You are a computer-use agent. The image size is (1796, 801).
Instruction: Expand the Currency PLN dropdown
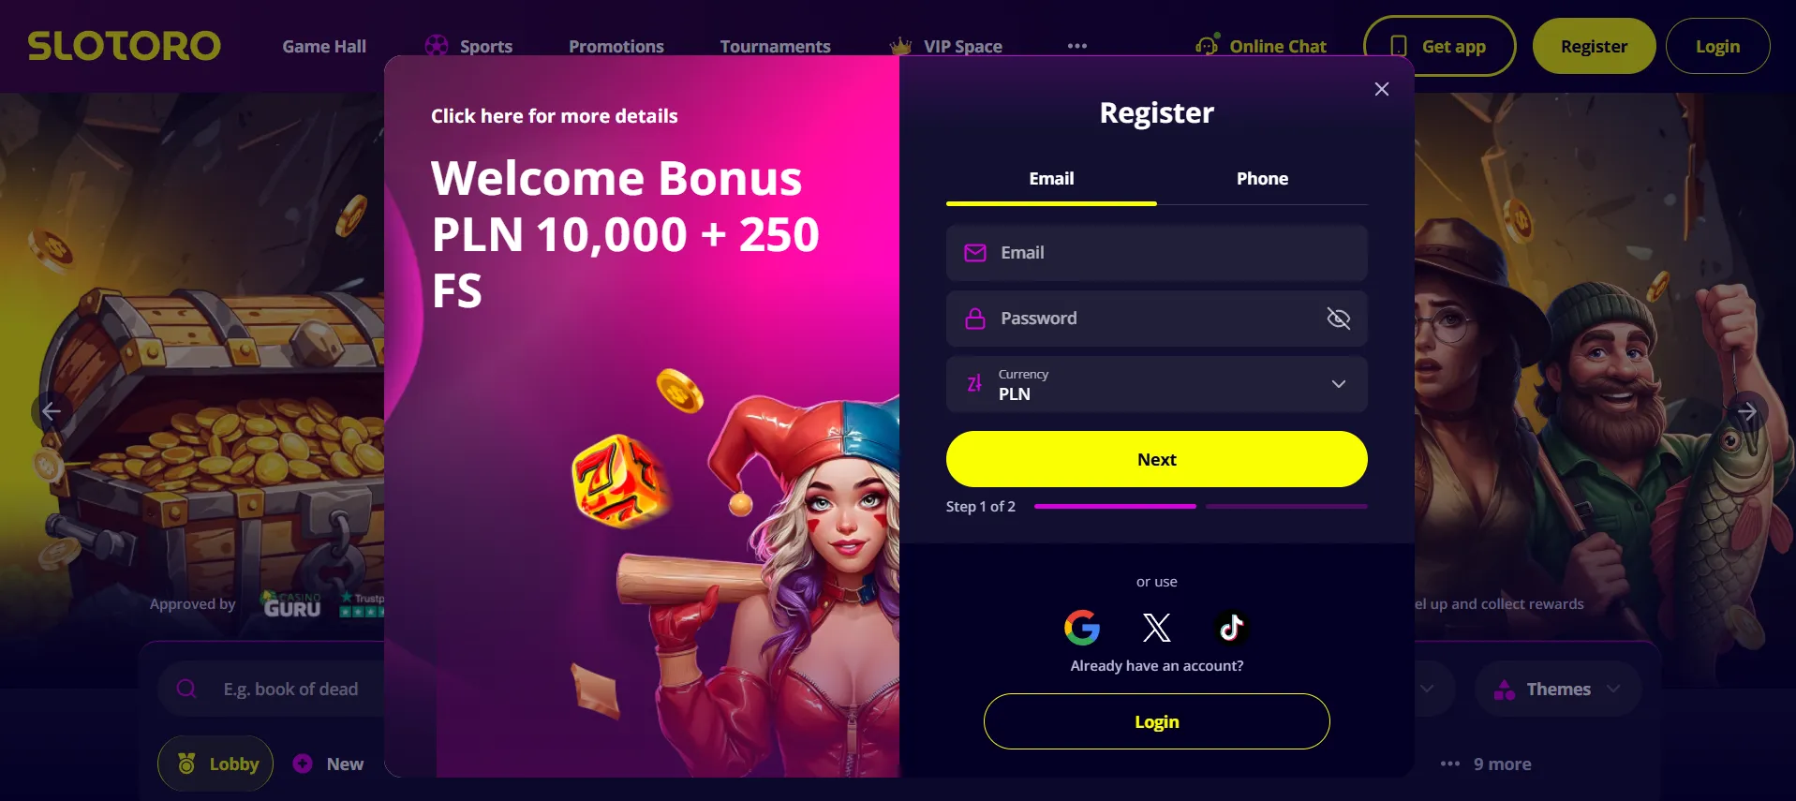1157,384
